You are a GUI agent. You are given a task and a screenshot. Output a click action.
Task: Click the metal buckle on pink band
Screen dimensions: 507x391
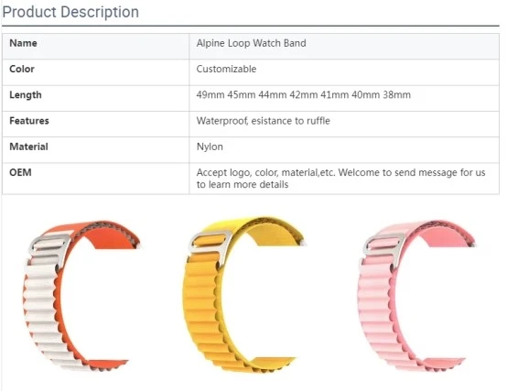[383, 245]
